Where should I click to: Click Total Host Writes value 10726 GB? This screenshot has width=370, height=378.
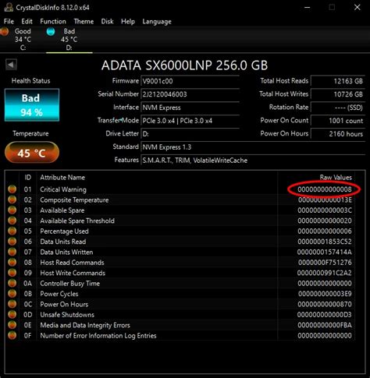tap(338, 94)
